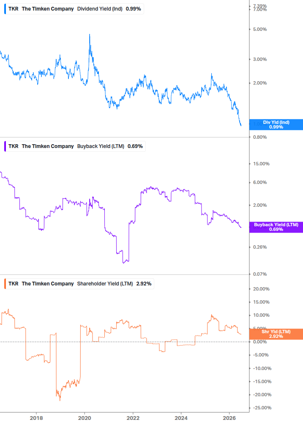
Task: Click the purple color bar beside Buyback Yield legend
Action: [x=5, y=146]
